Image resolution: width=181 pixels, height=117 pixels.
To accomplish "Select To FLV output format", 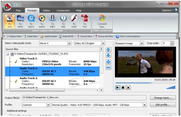I will [85, 21].
